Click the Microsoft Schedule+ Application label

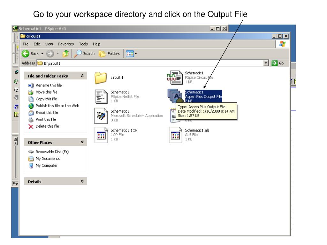point(137,115)
